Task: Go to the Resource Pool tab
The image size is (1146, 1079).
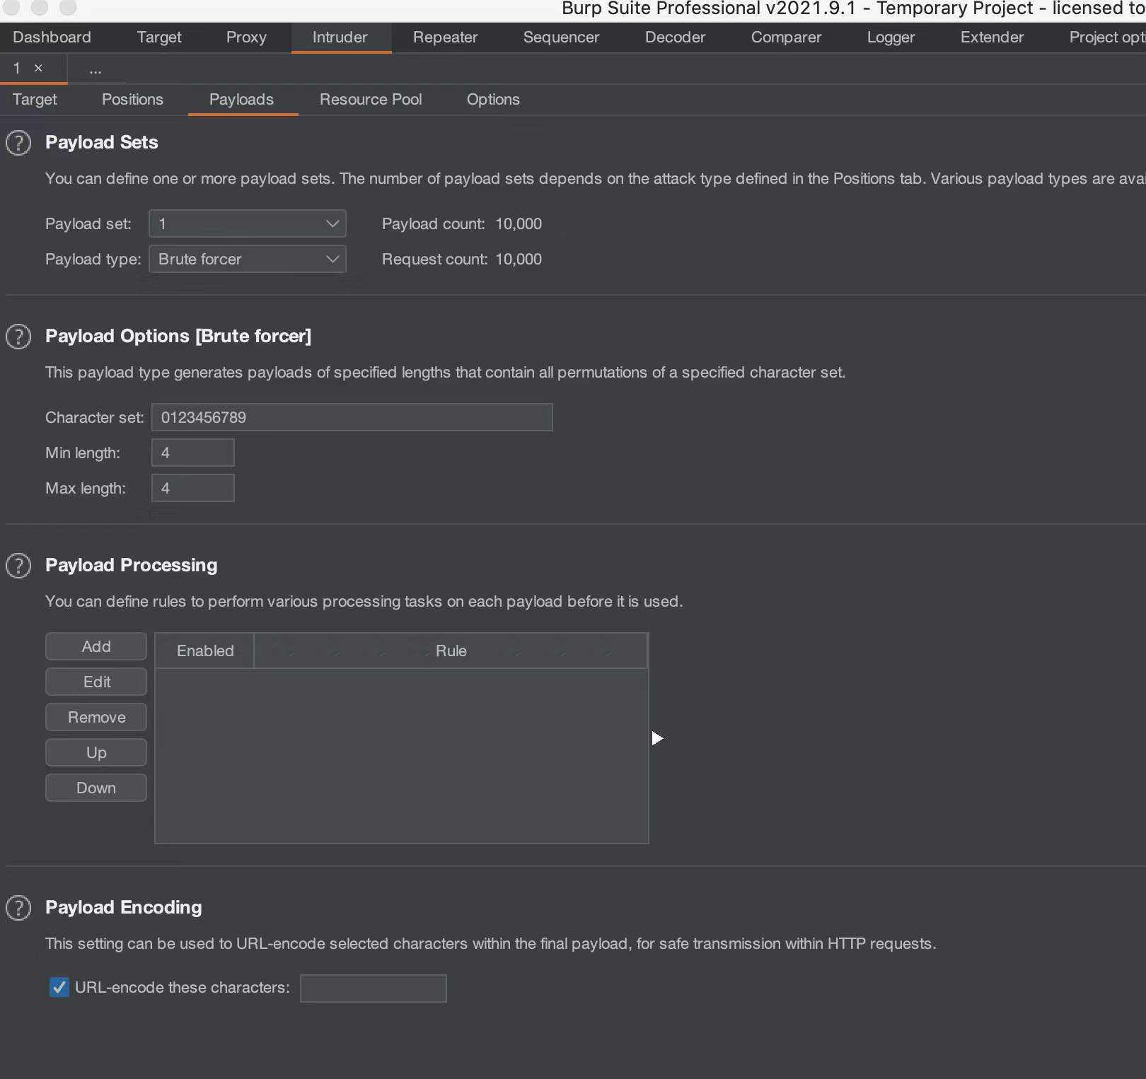Action: [x=371, y=100]
